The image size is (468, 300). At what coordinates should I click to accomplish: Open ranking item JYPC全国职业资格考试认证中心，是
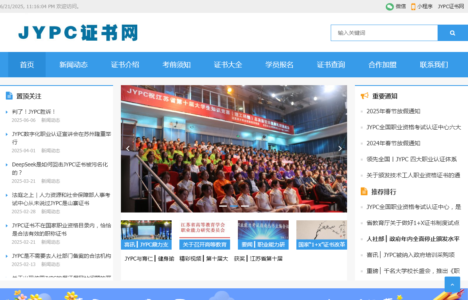pyautogui.click(x=414, y=207)
